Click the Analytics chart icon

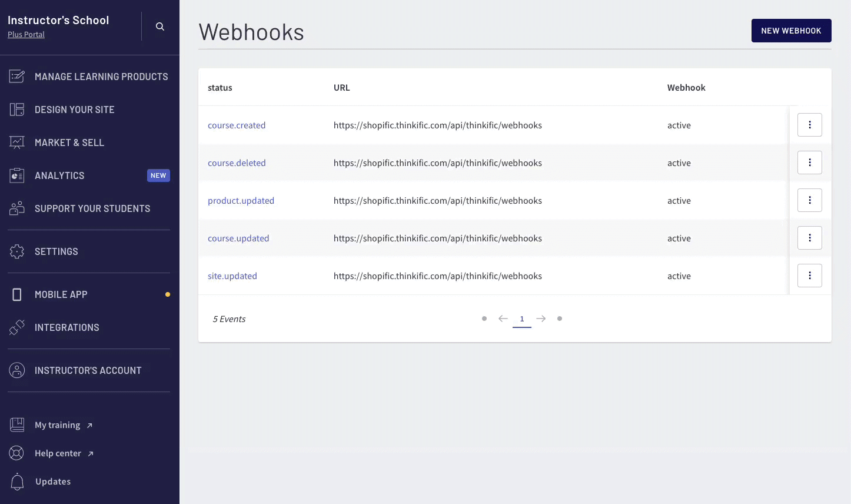(x=17, y=175)
